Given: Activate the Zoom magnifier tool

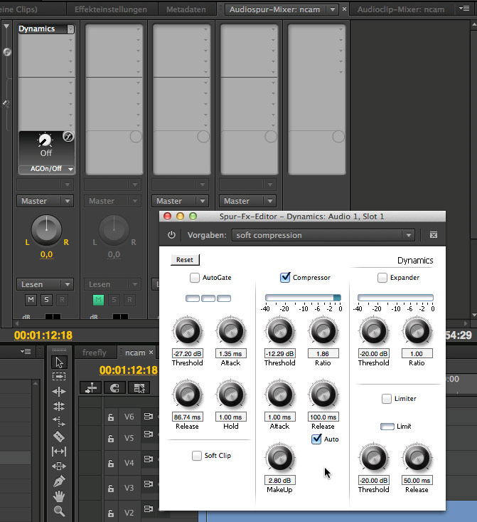Looking at the screenshot, I should pos(59,511).
